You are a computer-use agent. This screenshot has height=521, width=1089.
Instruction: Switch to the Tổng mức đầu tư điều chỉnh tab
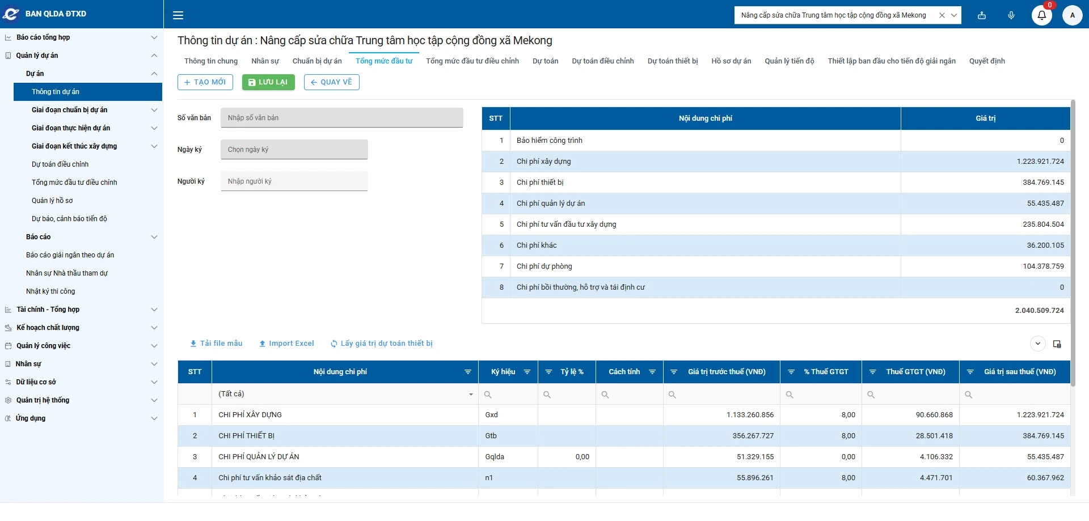pos(472,61)
